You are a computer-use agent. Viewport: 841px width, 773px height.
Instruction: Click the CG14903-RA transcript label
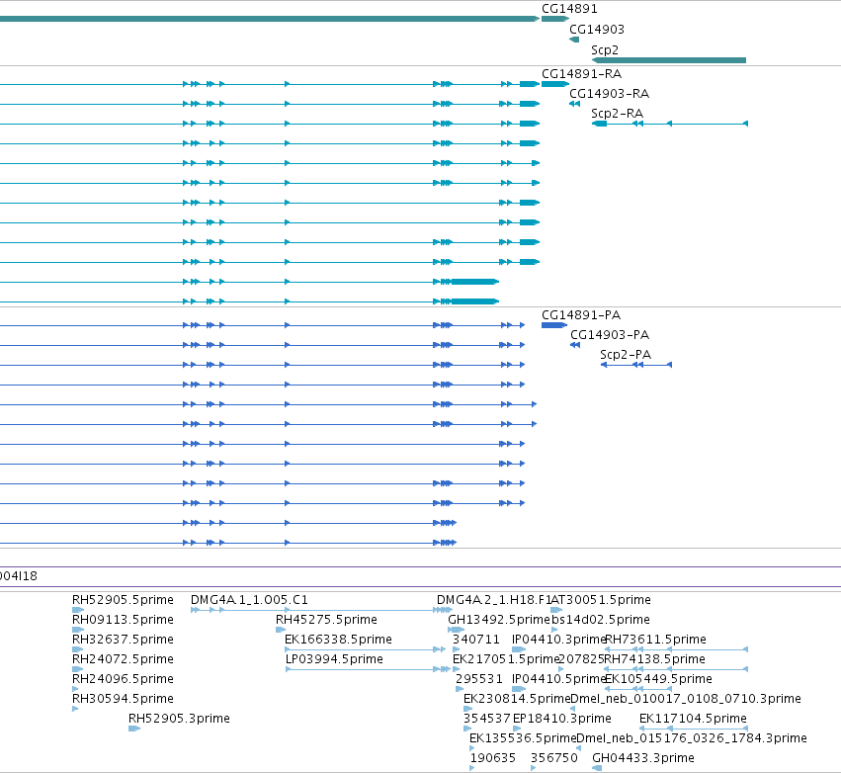pyautogui.click(x=610, y=94)
